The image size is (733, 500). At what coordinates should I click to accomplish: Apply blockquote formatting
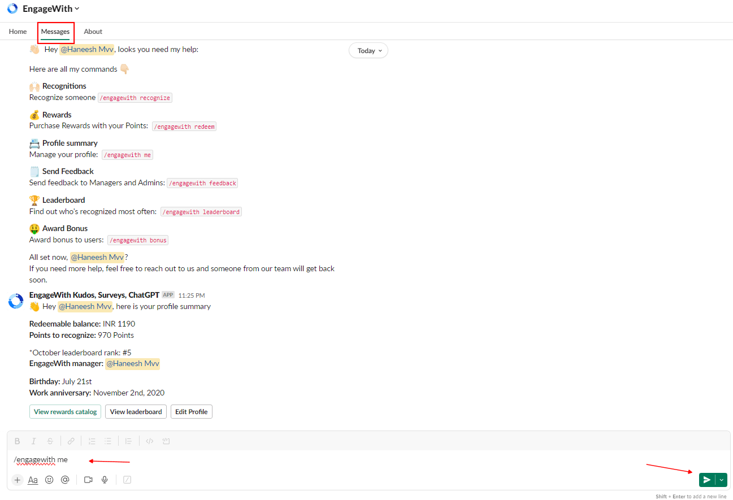click(129, 441)
